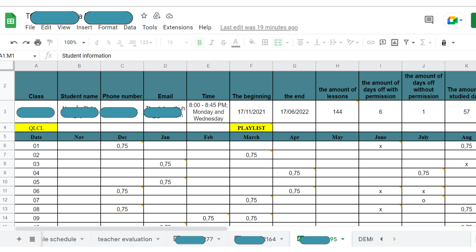Toggle merge cells
The image size is (476, 252).
coord(278,42)
